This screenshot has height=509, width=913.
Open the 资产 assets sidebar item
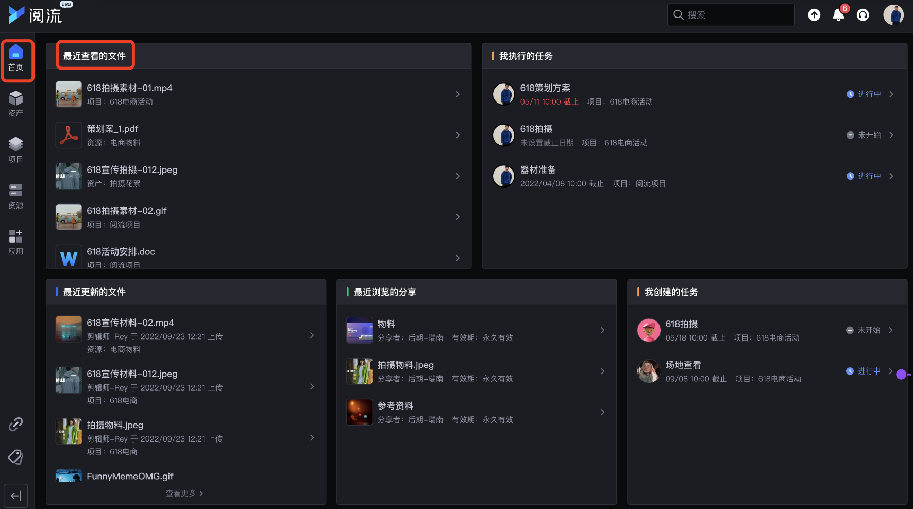tap(16, 104)
